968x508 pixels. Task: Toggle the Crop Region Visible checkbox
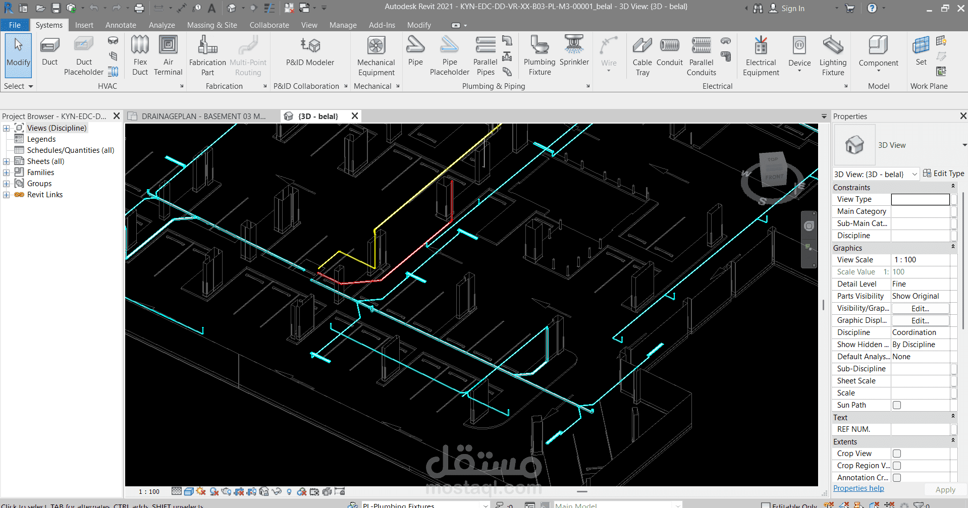click(897, 466)
